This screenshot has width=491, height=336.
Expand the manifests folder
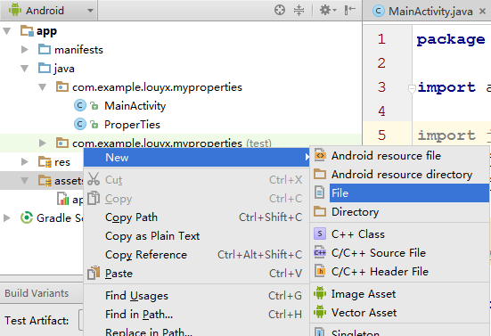coord(25,49)
